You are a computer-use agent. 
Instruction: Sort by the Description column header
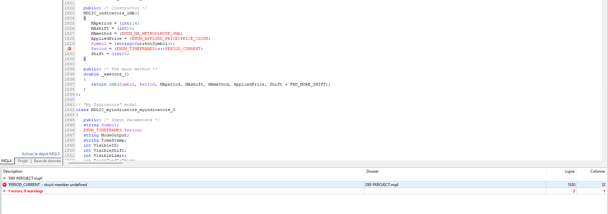(183, 171)
